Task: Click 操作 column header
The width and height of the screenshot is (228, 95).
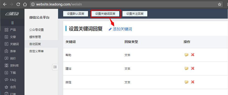Action: coord(187,42)
